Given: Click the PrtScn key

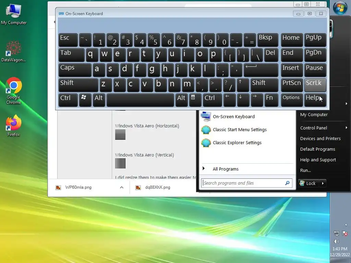Looking at the screenshot, I should tap(292, 85).
